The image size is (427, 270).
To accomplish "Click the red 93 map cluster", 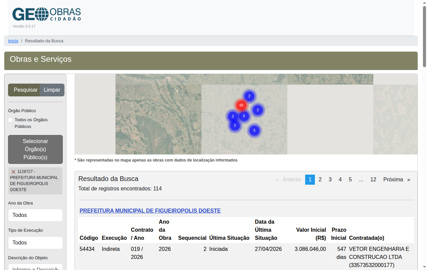I will tap(241, 105).
